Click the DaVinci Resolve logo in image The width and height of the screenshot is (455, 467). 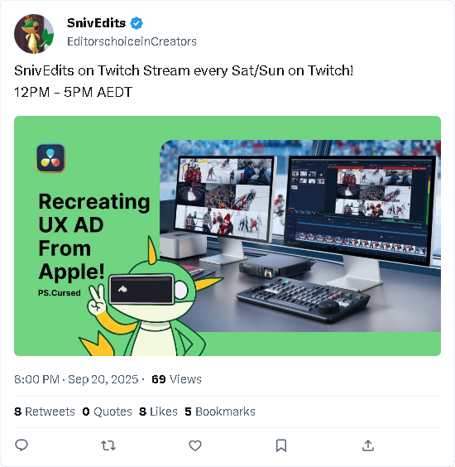(50, 158)
